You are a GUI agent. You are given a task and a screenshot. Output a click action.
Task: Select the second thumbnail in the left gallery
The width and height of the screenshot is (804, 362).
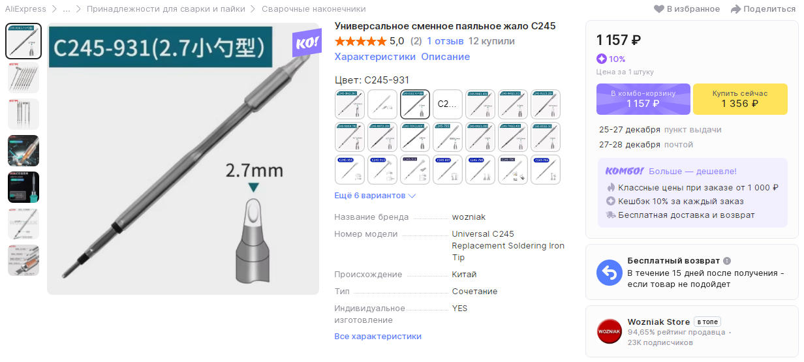point(23,78)
